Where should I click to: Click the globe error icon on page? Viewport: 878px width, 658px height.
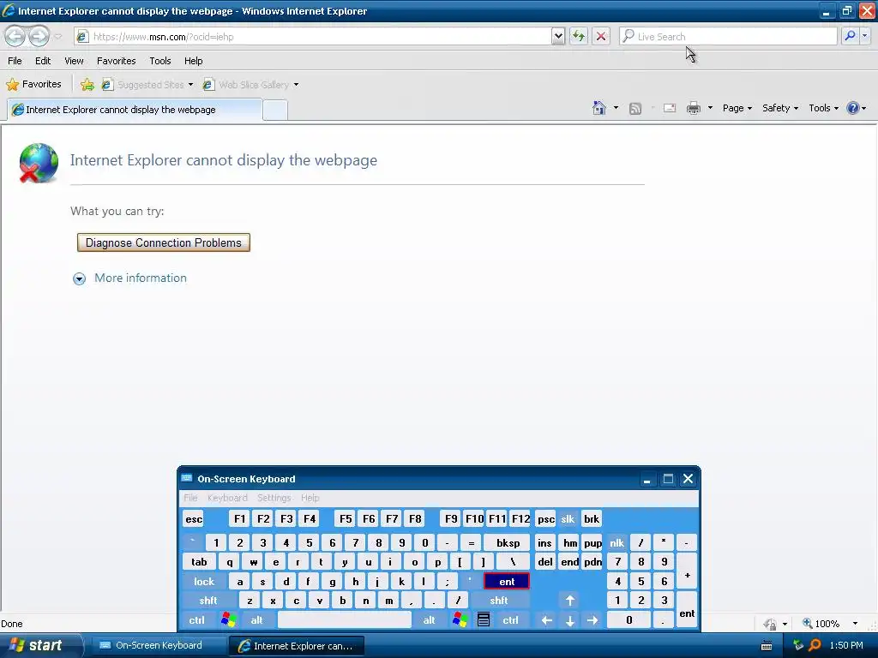(x=38, y=163)
